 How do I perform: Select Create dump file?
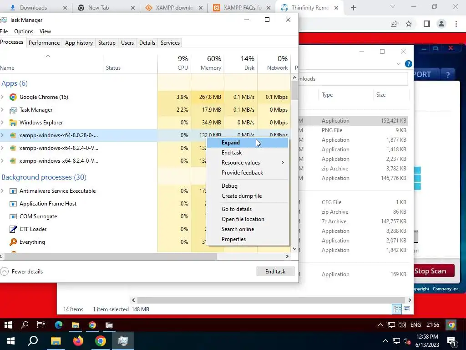(247, 196)
